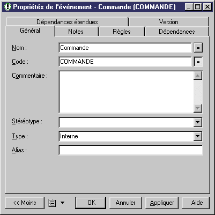
Task: Click the Appliquer button
Action: (162, 203)
